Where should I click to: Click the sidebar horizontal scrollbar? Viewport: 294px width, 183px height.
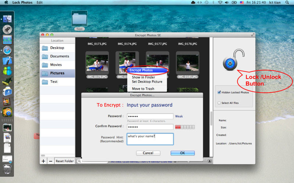[x=43, y=155]
